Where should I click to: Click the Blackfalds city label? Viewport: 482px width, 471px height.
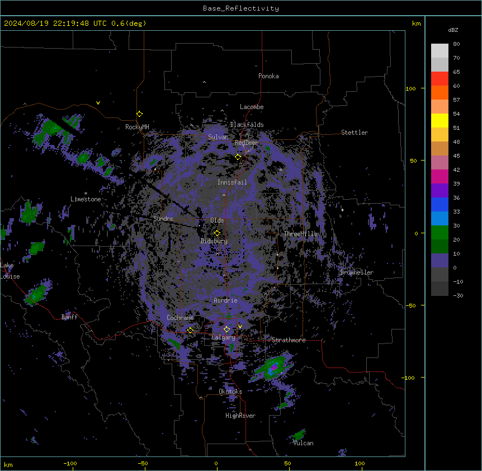point(247,125)
